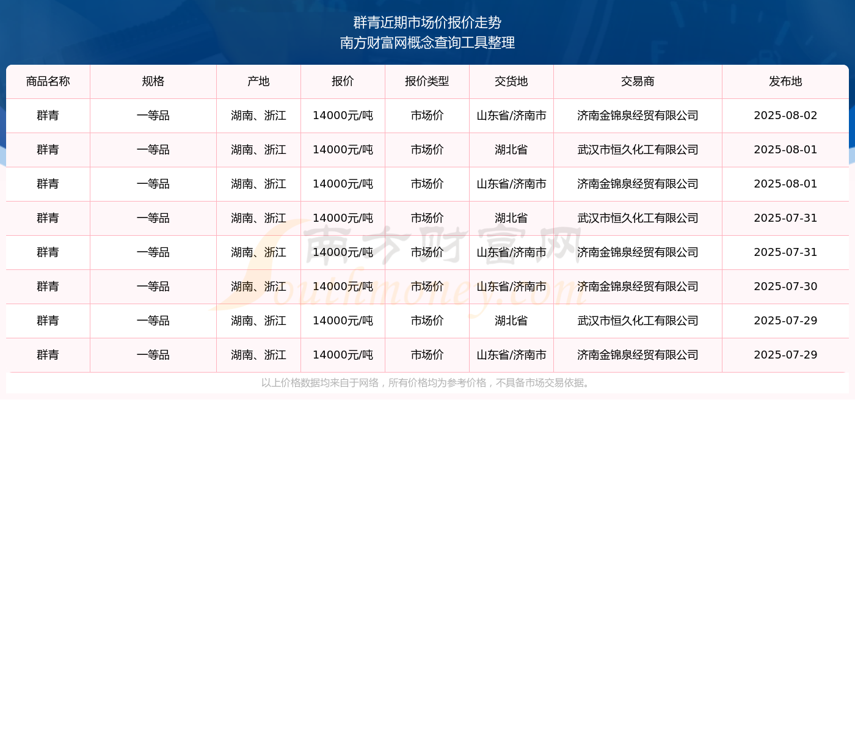This screenshot has height=736, width=855.
Task: Select 14000元/吨 in the 2025-08-02 row
Action: pos(343,115)
